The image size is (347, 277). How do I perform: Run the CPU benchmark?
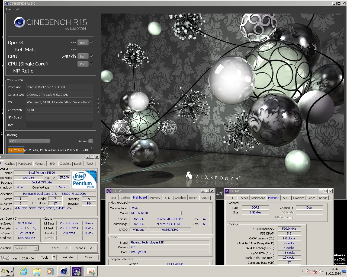[83, 57]
